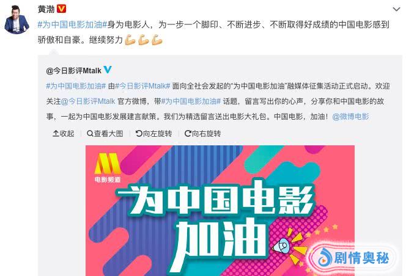
Task: Follow the @微博电影 mention link
Action: [350, 117]
